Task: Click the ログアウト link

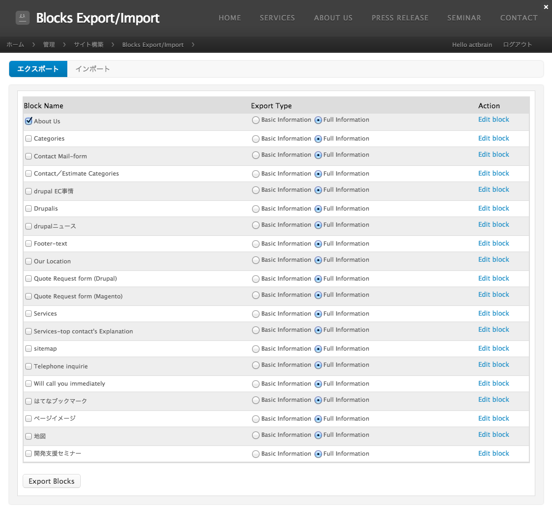Action: (x=516, y=45)
